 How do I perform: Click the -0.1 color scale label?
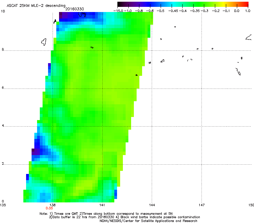pos(226,11)
